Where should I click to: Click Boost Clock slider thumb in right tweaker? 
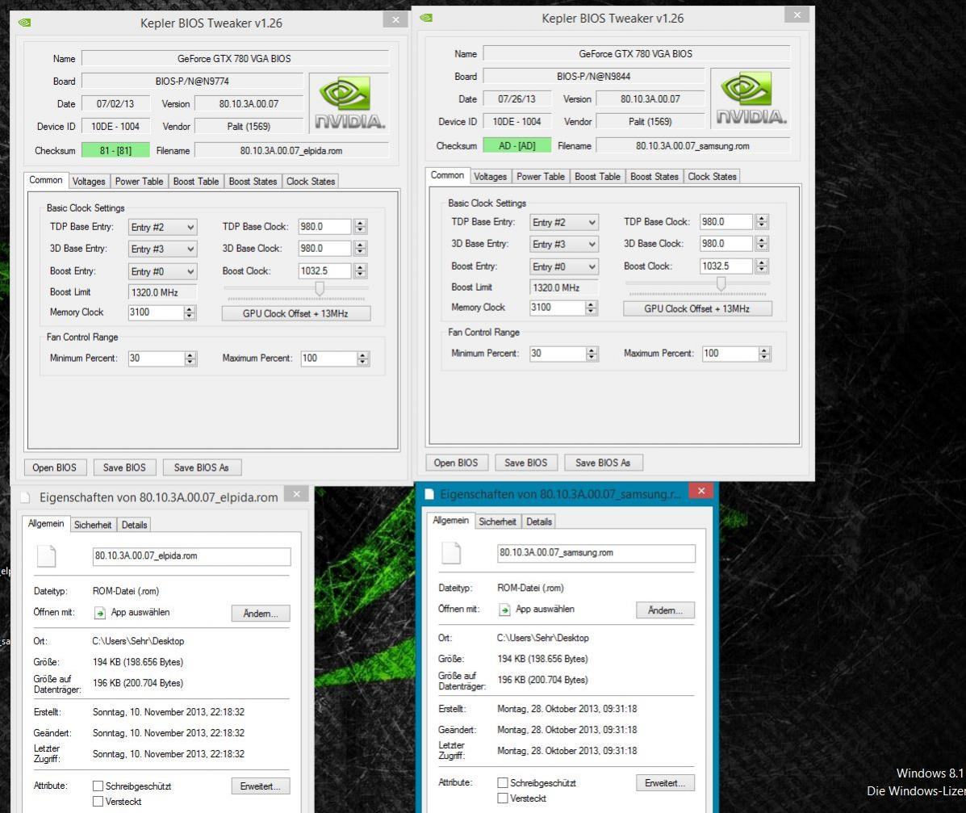click(x=721, y=283)
